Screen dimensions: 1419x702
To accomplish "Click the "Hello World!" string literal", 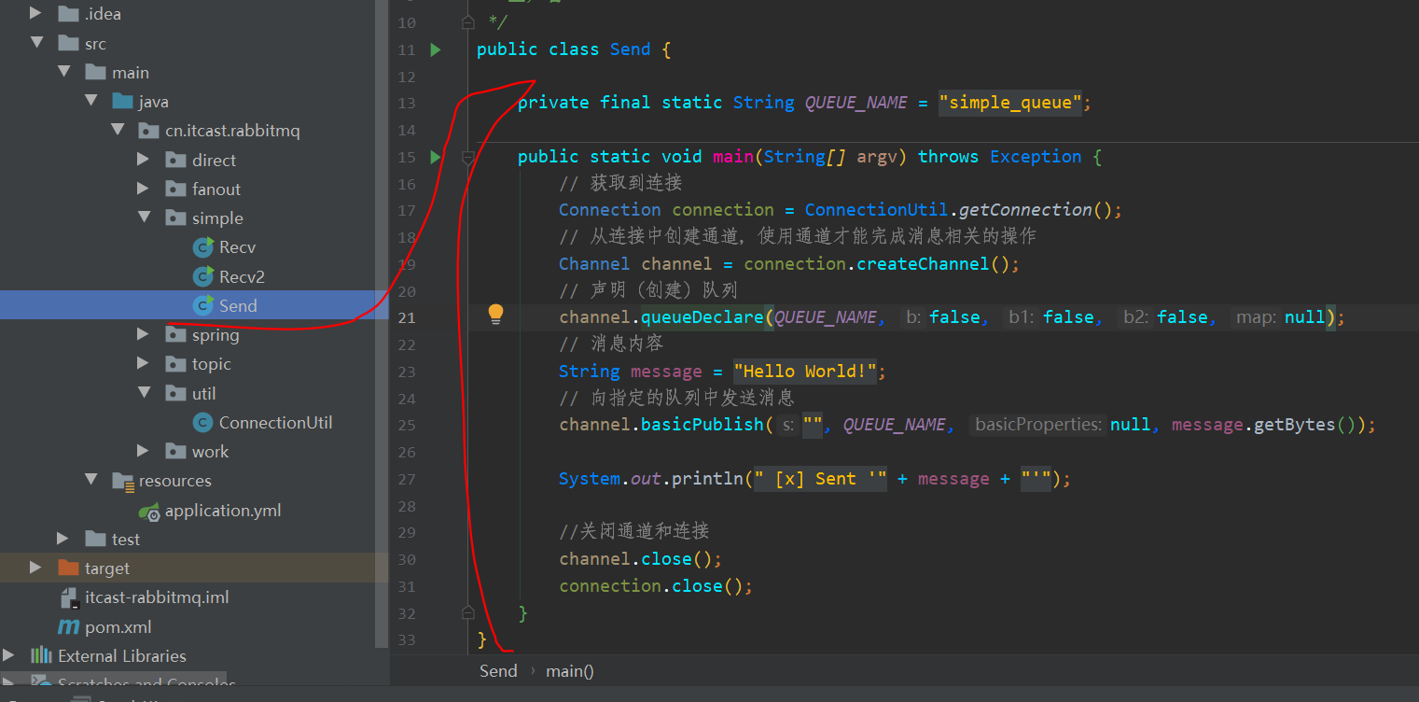I will [x=805, y=372].
